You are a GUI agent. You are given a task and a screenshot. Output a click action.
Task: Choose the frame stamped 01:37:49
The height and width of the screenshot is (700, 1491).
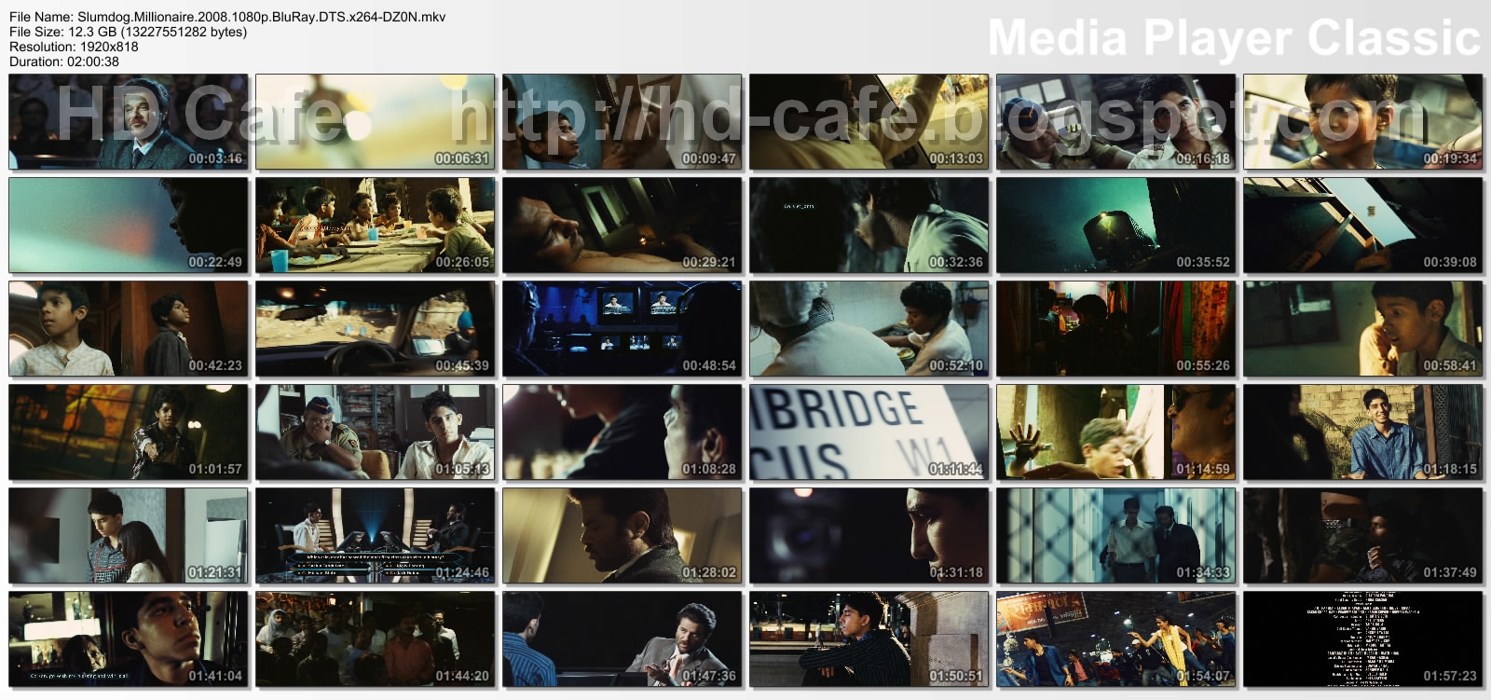[x=1363, y=536]
